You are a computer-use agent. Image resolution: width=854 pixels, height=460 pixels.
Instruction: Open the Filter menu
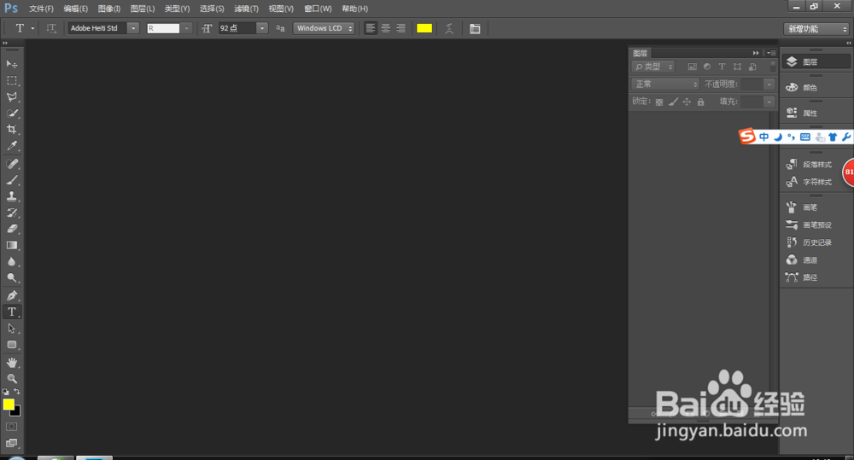(x=246, y=9)
